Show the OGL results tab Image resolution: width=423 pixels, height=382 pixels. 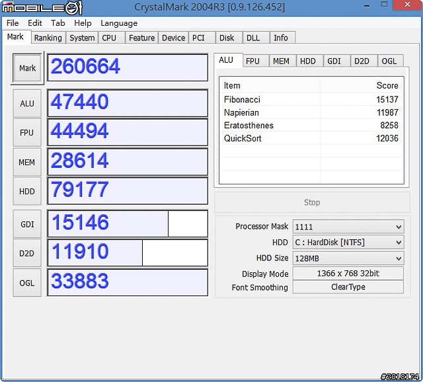[389, 61]
